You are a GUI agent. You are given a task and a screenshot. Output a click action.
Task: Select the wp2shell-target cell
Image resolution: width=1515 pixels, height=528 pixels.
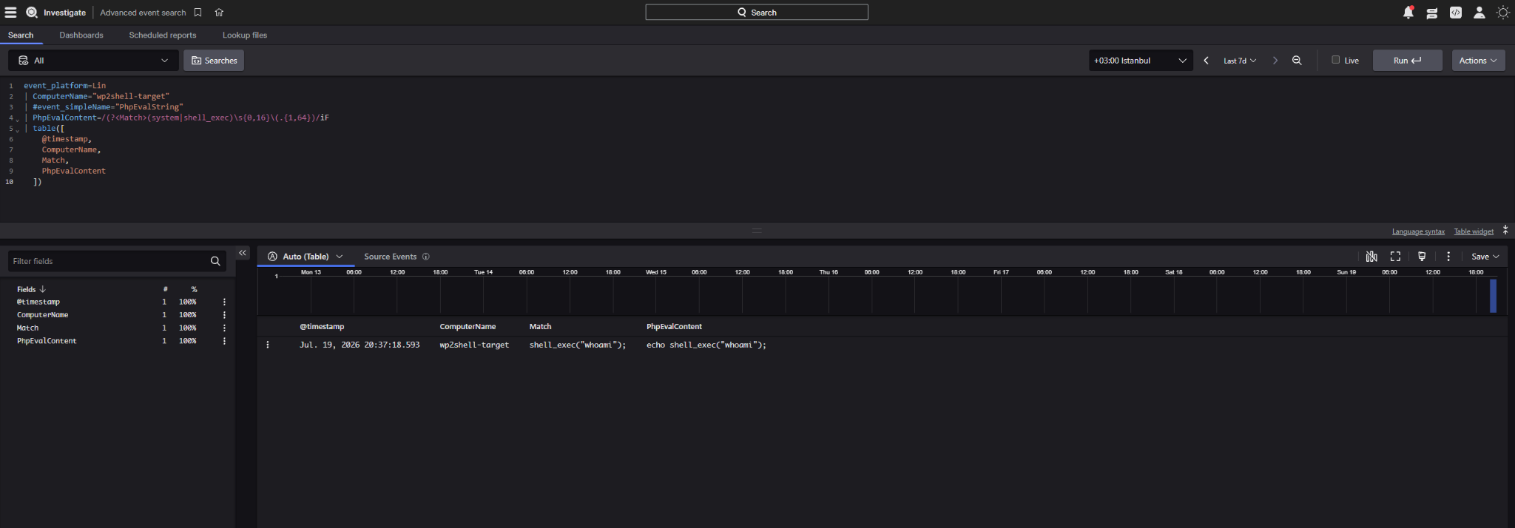click(x=474, y=345)
